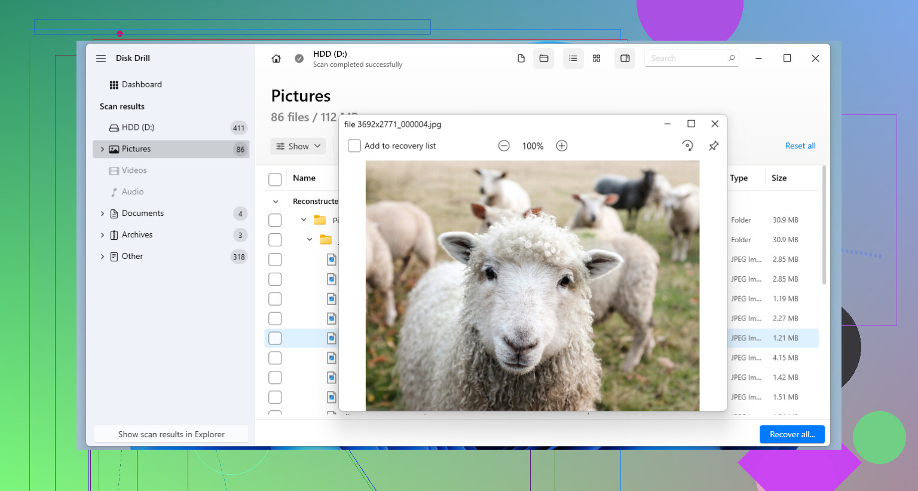
Task: Switch to the folder view icon in toolbar
Action: point(544,59)
